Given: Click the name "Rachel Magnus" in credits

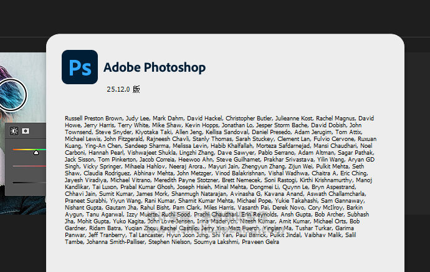Looking at the screenshot, I should pyautogui.click(x=335, y=119).
